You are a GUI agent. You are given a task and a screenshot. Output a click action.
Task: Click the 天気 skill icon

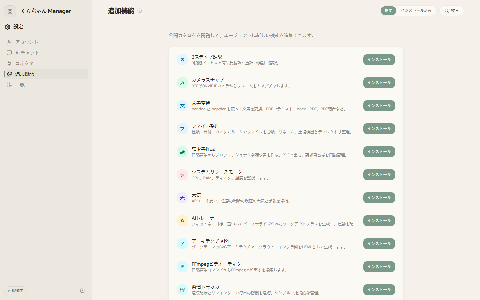[182, 198]
